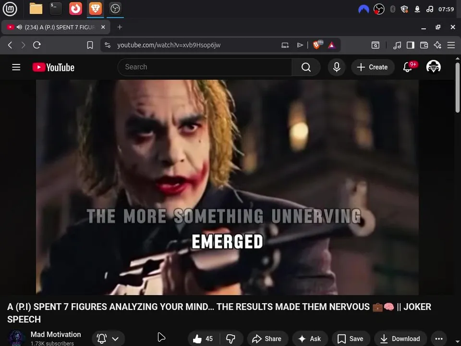Toggle the browser sidebar panel
The image size is (461, 346).
(x=411, y=45)
